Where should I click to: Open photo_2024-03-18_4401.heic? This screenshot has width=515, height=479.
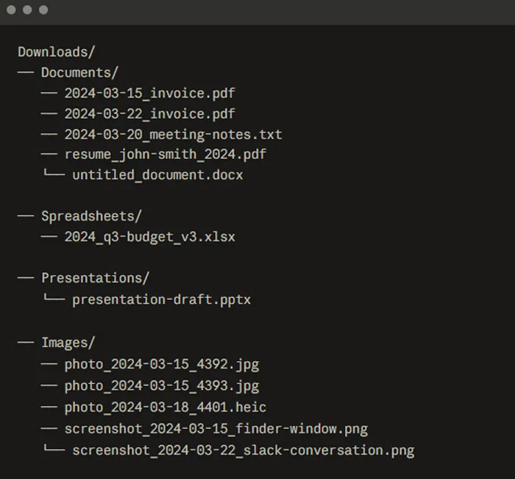point(166,408)
